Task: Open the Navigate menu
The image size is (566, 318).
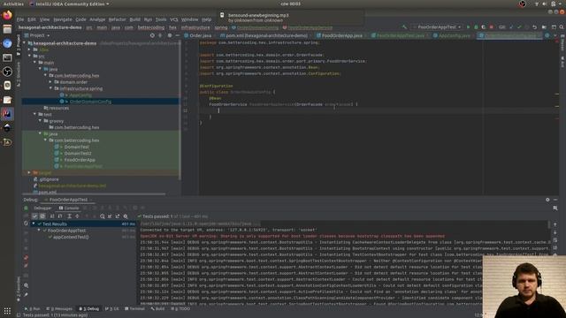Action: click(x=63, y=19)
